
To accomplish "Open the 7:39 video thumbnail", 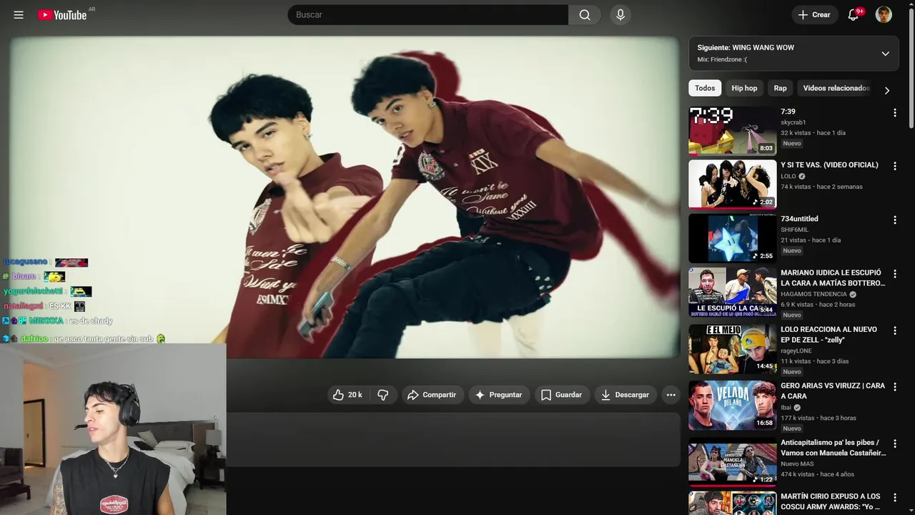I will [732, 131].
